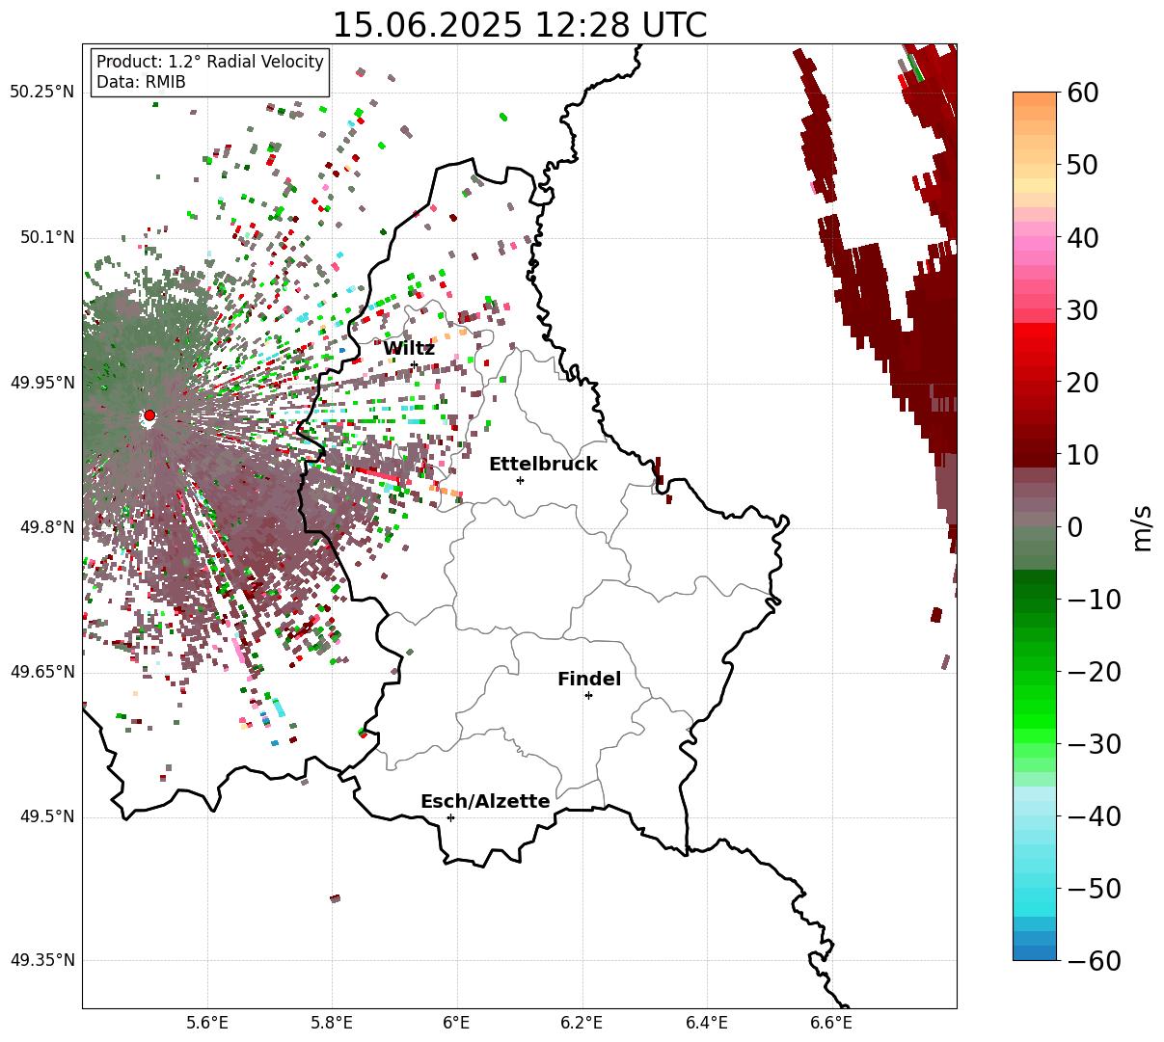Click the 5.8°E longitude label
Image resolution: width=1164 pixels, height=1042 pixels.
tap(332, 1022)
